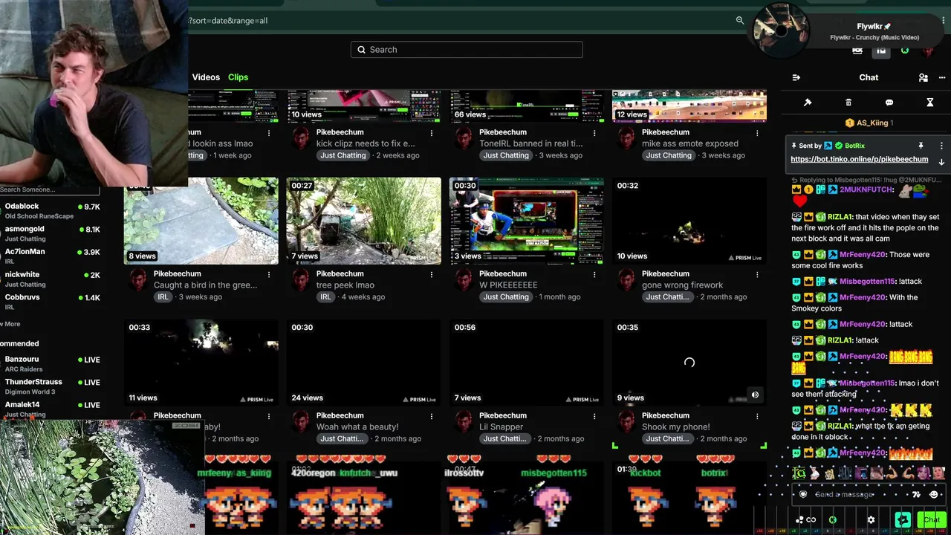
Task: Open options menu for 'Caught a bird' clip
Action: 269,274
